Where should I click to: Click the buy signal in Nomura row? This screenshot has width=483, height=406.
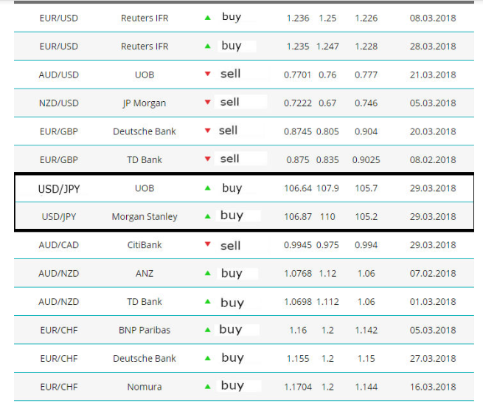click(232, 385)
